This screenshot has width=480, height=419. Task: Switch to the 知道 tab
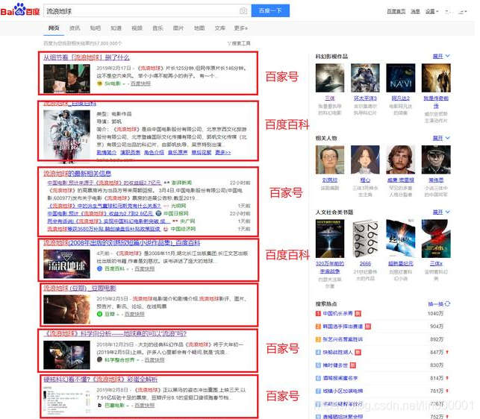pos(116,28)
